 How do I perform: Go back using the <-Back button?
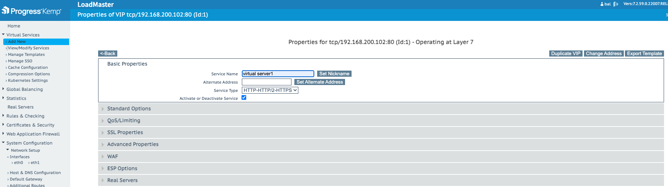pyautogui.click(x=108, y=54)
